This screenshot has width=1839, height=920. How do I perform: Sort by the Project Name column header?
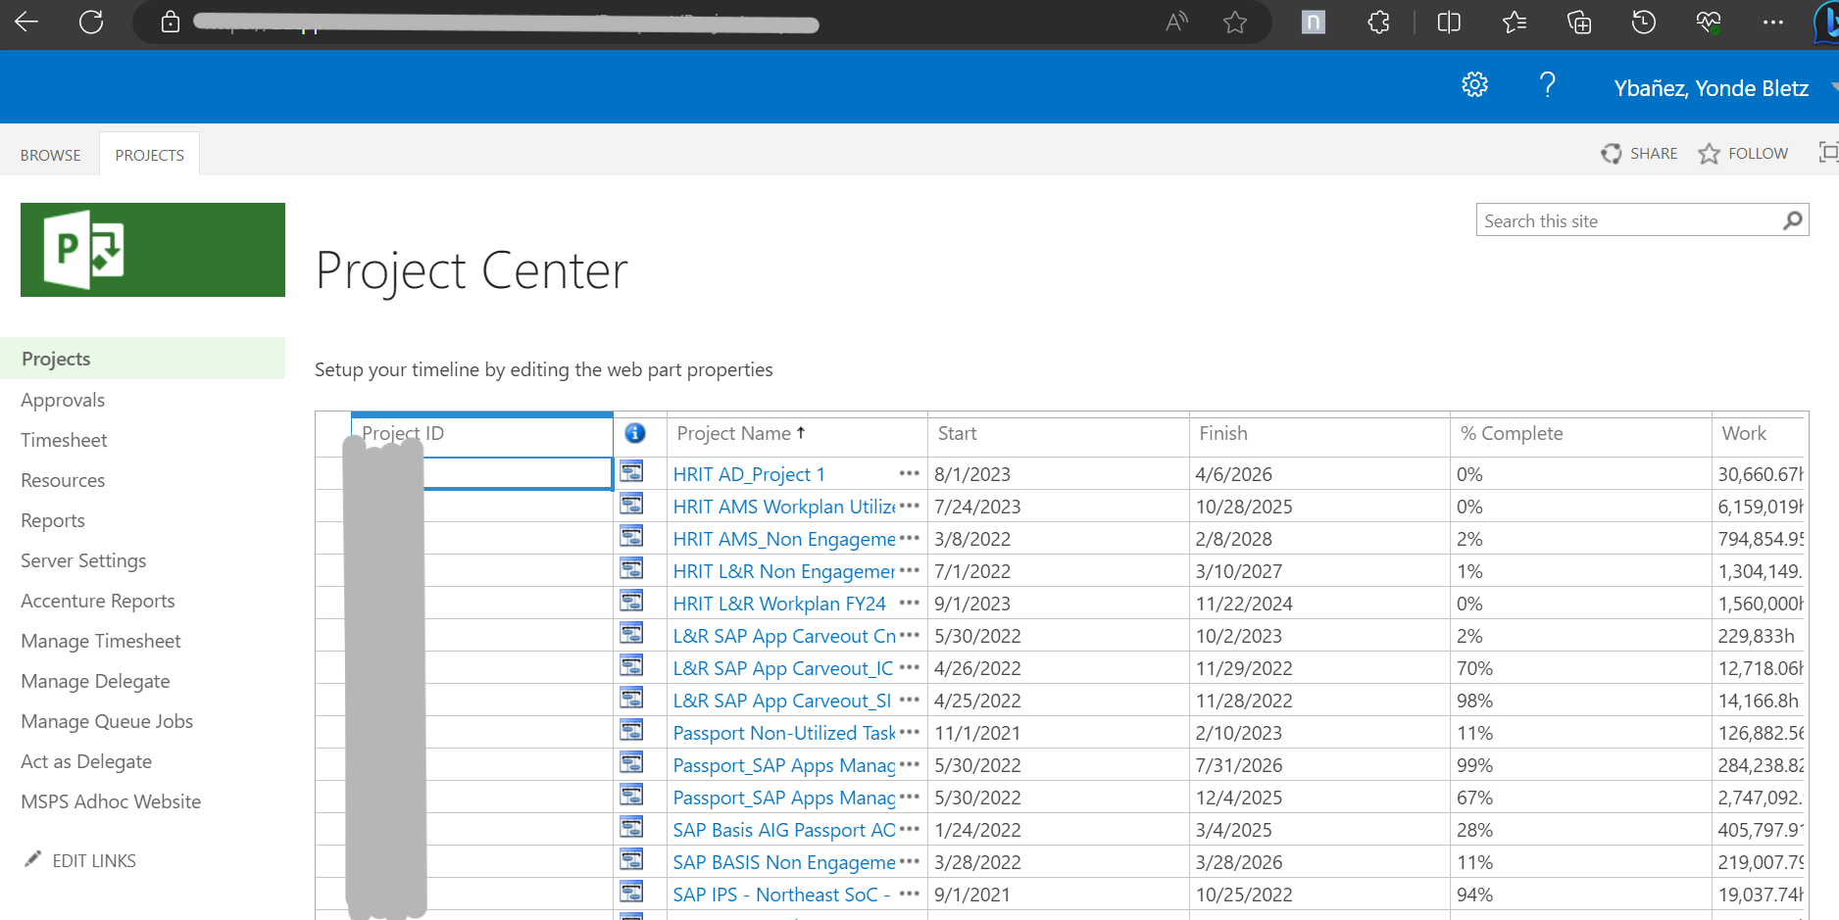click(x=734, y=433)
